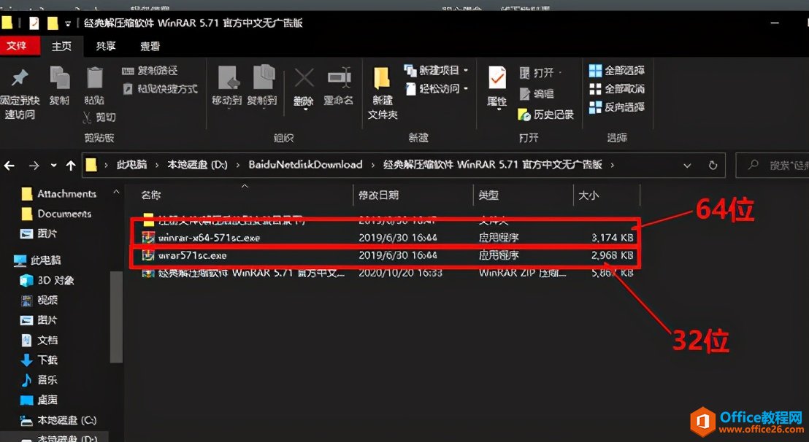Sort by Type (类型) column header
This screenshot has width=809, height=442.
[x=488, y=195]
